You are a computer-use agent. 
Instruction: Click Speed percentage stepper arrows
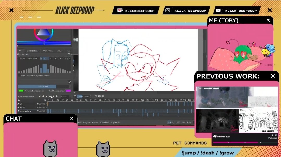click(91, 96)
